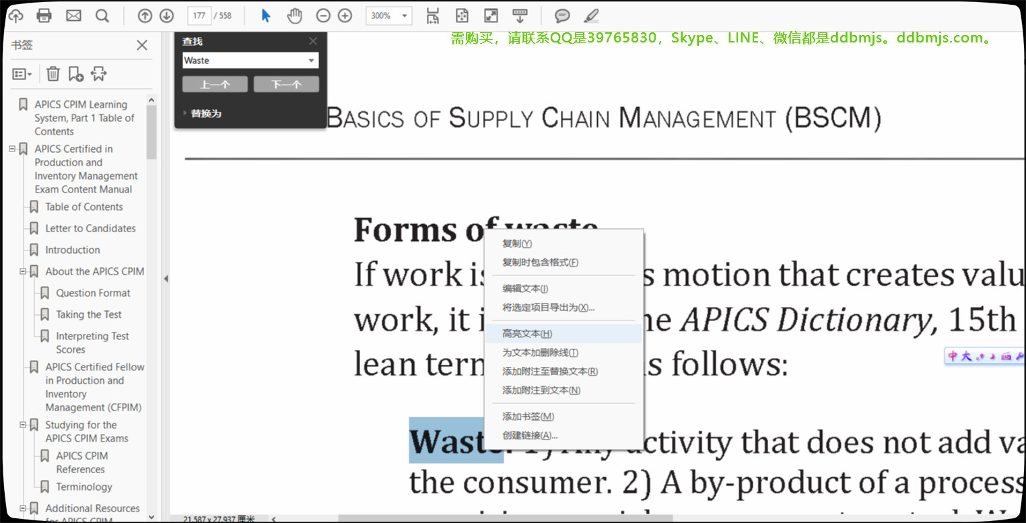Send the file by email envelope icon

coord(73,15)
